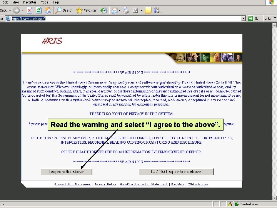Screen dimensions: 277x208
Task: Open the Search toolbar button
Action: click(64, 10)
